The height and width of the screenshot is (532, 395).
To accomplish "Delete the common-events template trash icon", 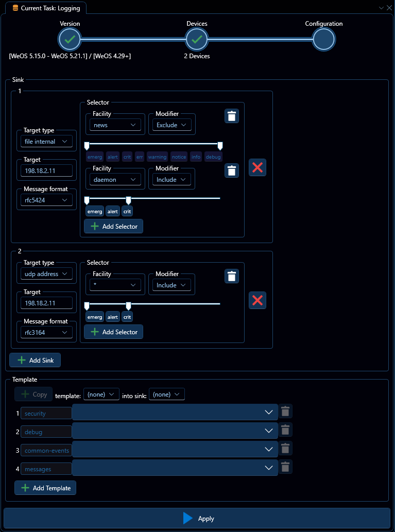I will point(285,448).
